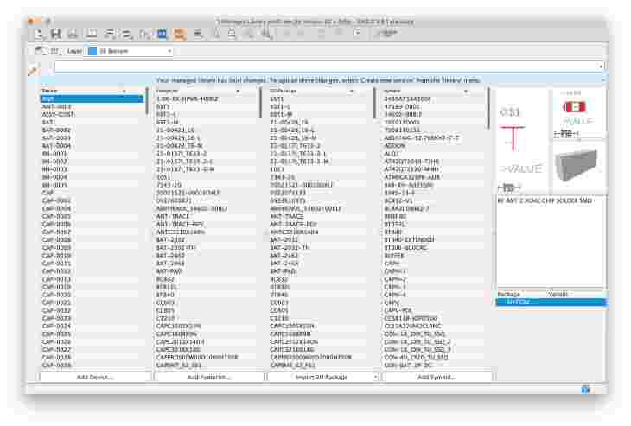Open the Layer dropdown showing Bottom
The width and height of the screenshot is (631, 426).
point(130,51)
